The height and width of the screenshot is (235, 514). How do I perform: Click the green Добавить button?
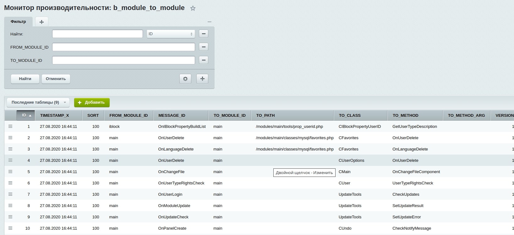pyautogui.click(x=92, y=102)
